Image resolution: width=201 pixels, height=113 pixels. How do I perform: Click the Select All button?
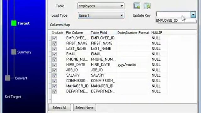pos(59,108)
